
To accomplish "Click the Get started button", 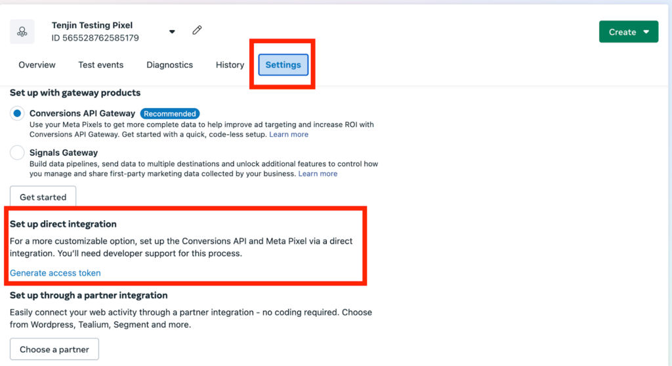I will point(43,197).
